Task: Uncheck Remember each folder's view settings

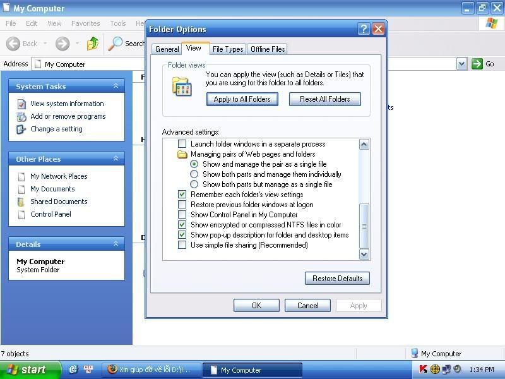Action: (x=182, y=195)
